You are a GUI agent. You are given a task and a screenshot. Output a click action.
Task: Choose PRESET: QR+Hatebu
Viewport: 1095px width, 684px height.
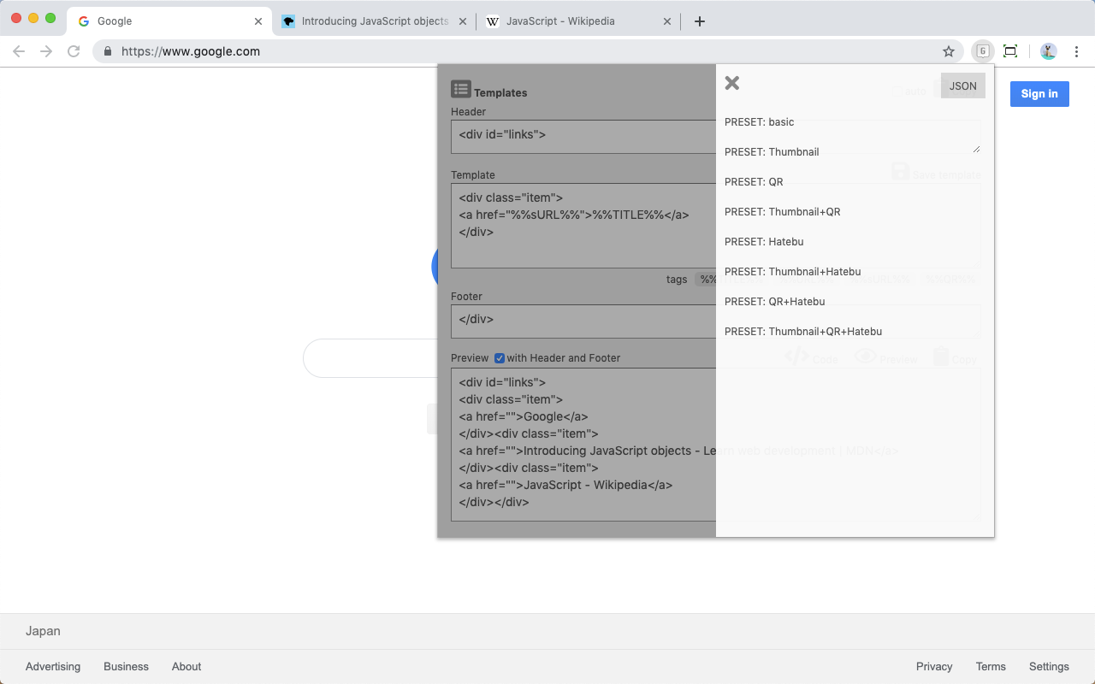pyautogui.click(x=775, y=302)
